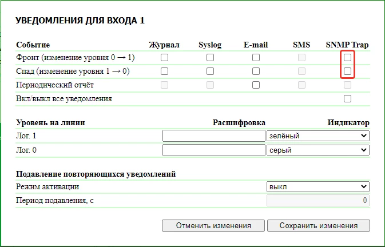Expand the Режим активации dropdown
This screenshot has height=247, width=385.
(317, 187)
